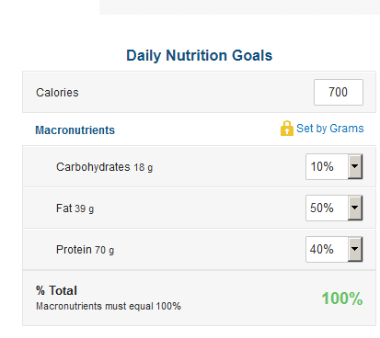Viewport: 380px width, 338px height.
Task: Click the Calories label
Action: click(x=57, y=93)
